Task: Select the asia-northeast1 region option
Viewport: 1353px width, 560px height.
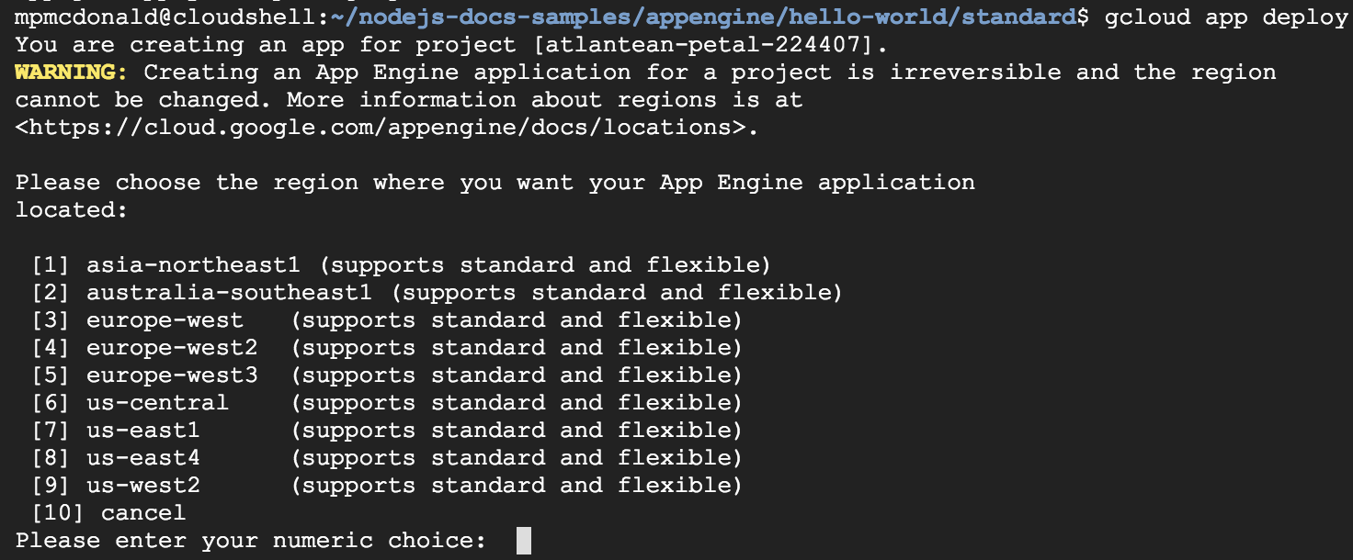Action: pos(193,265)
